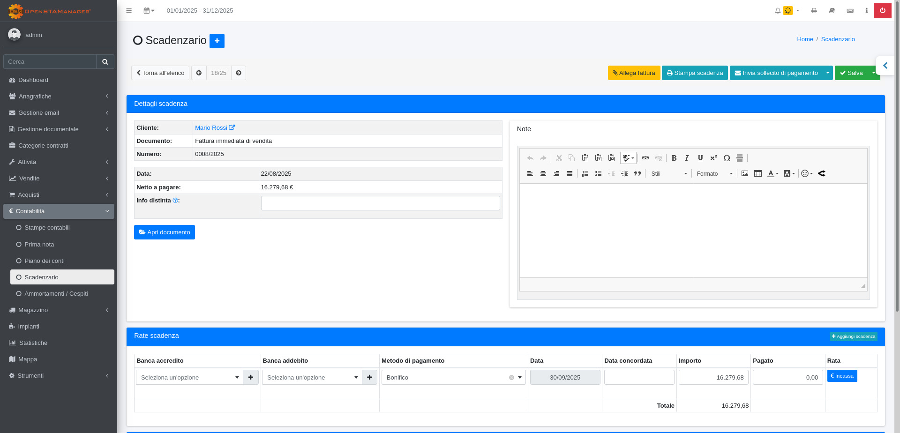Insert an image in Note editor

point(745,173)
